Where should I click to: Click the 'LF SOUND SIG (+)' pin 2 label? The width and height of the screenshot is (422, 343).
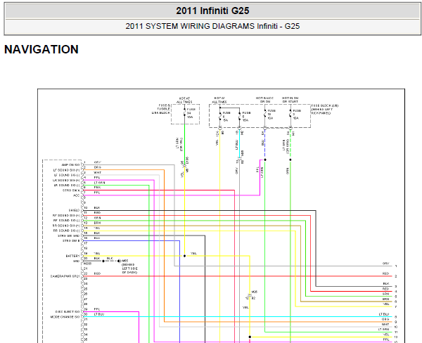point(67,170)
